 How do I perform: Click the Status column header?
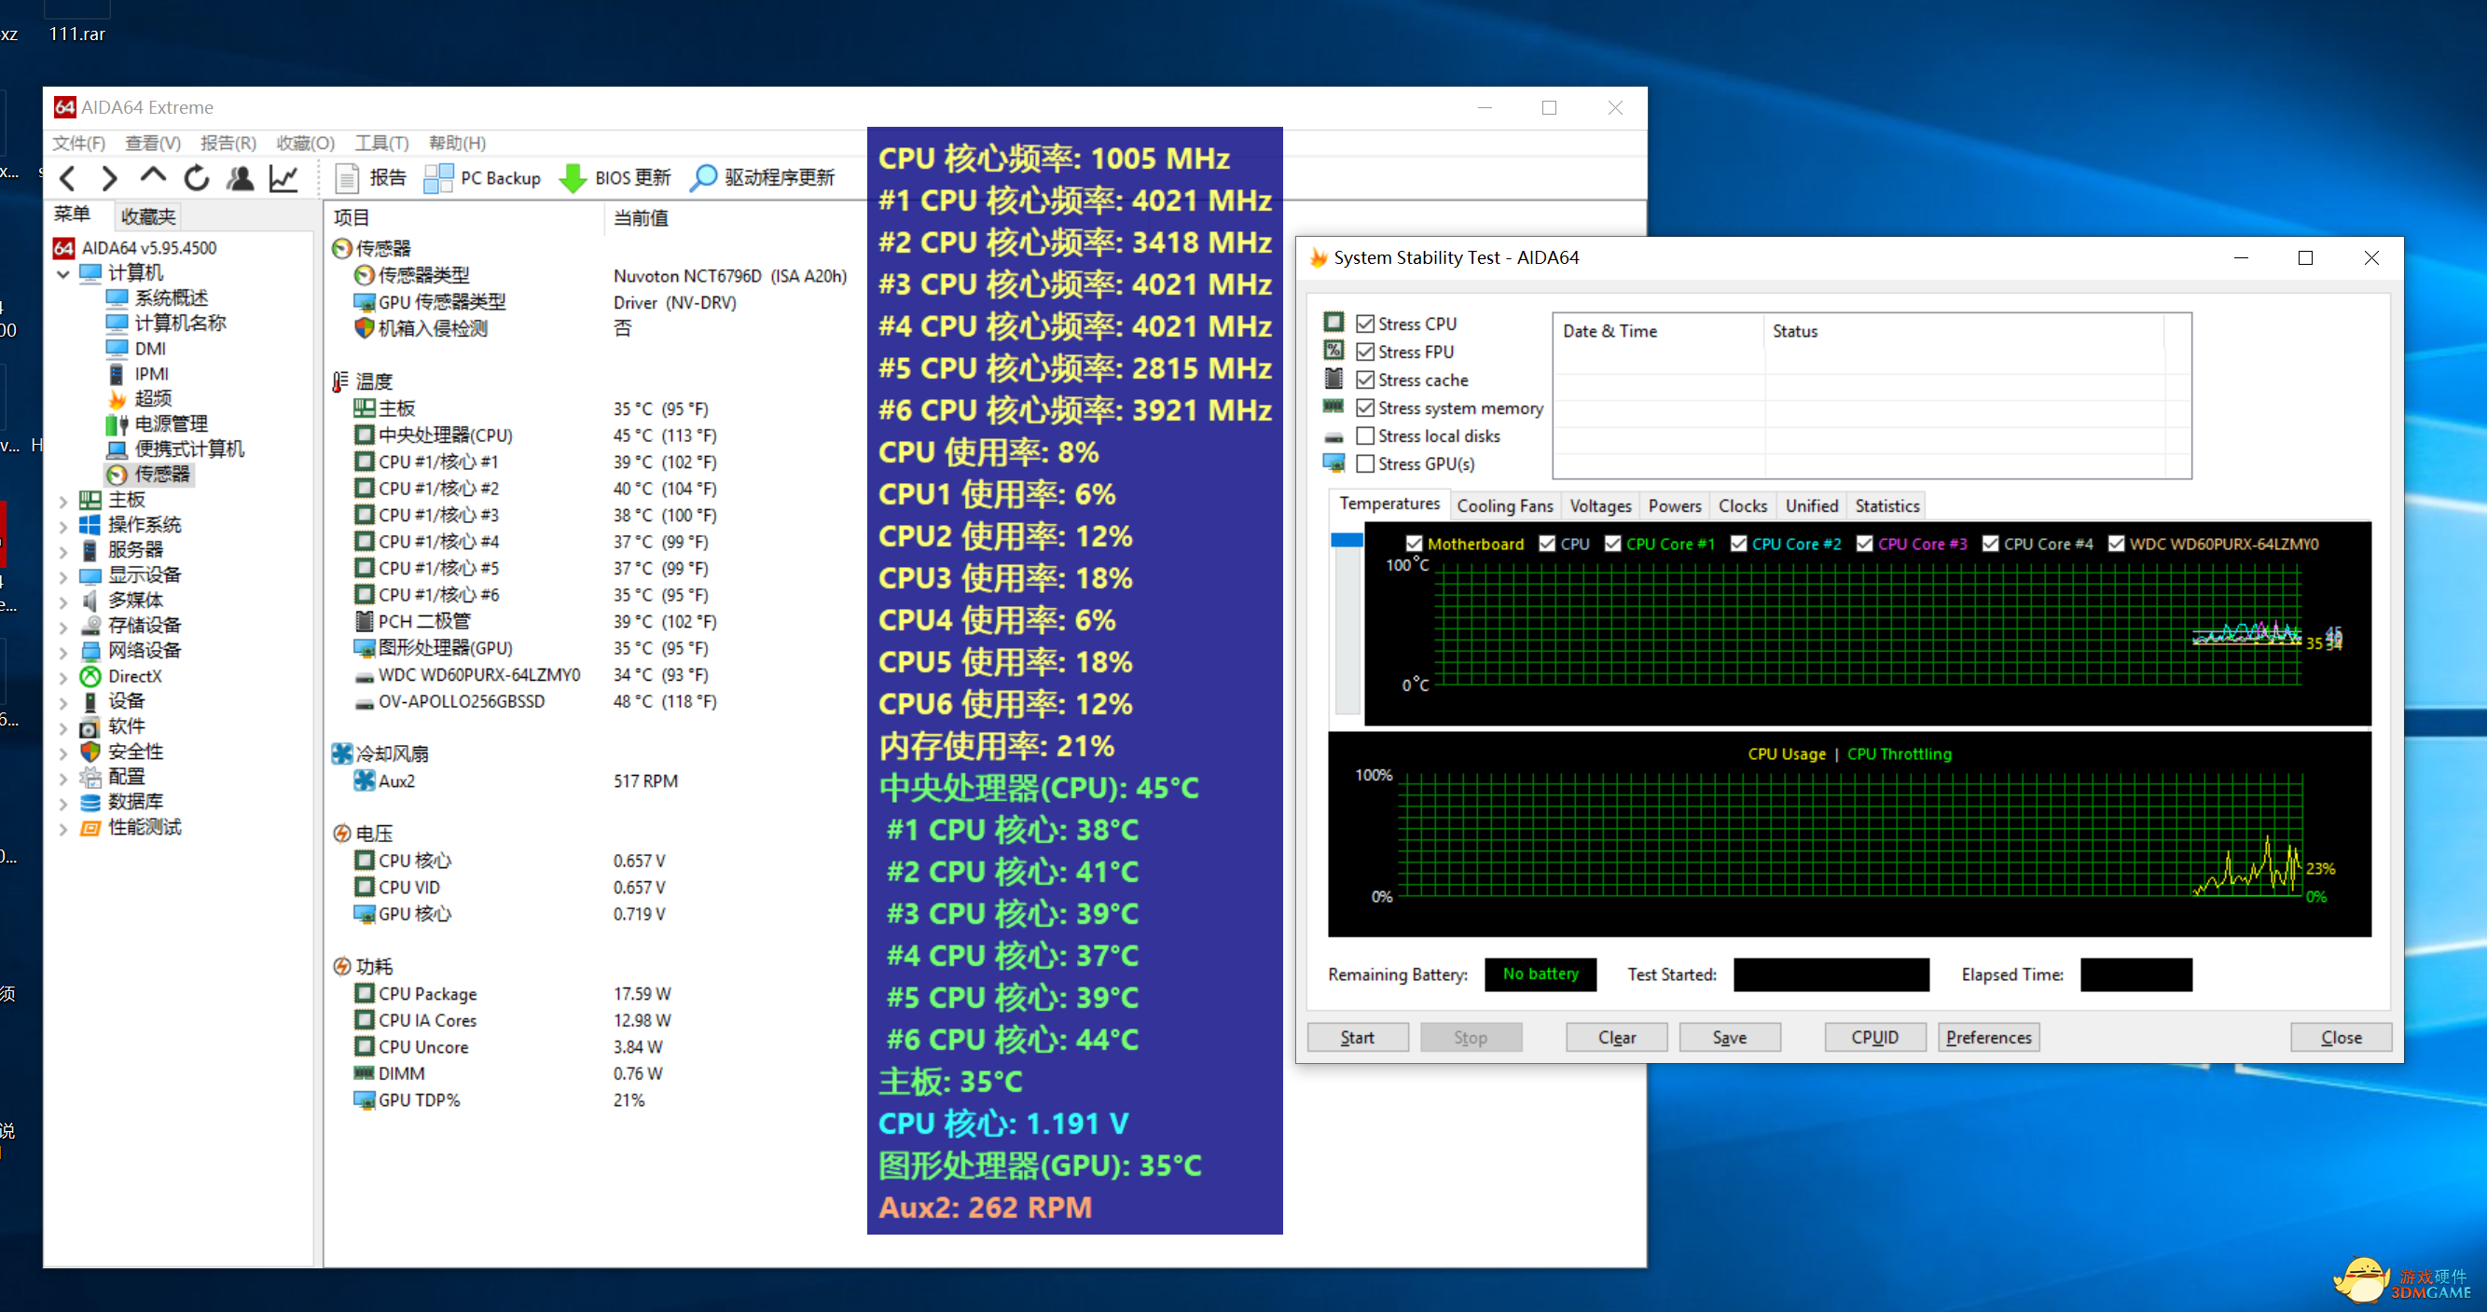(x=1963, y=331)
